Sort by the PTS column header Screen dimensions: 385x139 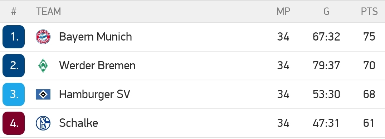[369, 11]
